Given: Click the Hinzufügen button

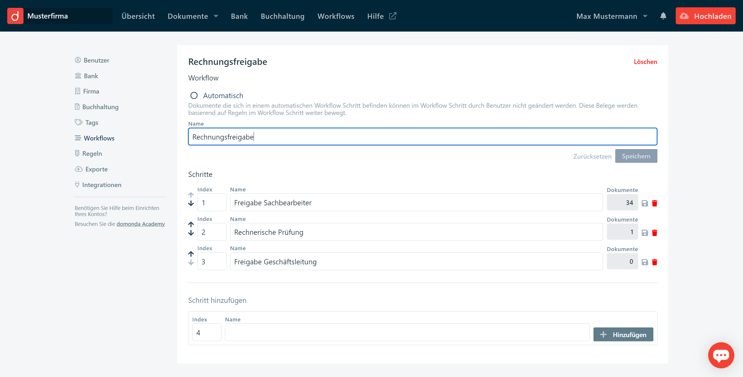Looking at the screenshot, I should tap(623, 334).
